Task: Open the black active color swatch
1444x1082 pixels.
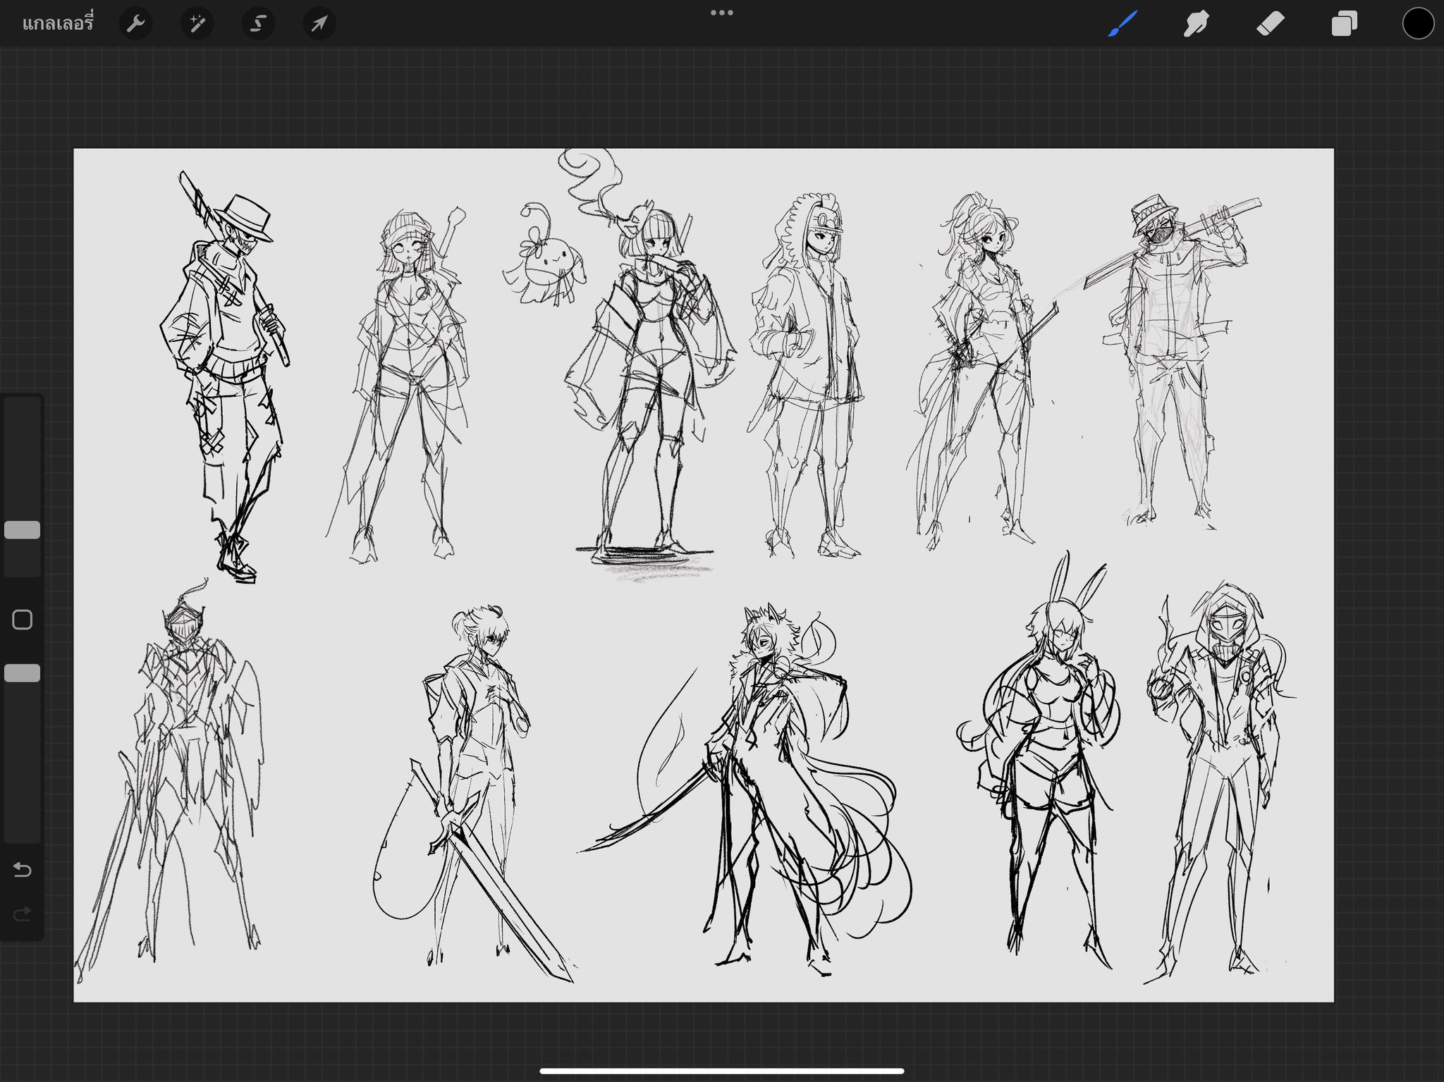Action: pos(1418,24)
